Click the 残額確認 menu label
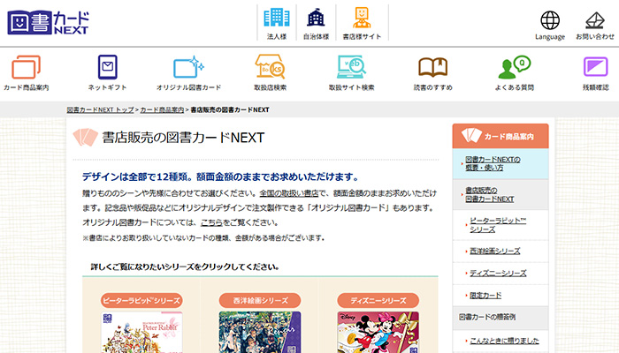This screenshot has width=619, height=353. tap(595, 87)
